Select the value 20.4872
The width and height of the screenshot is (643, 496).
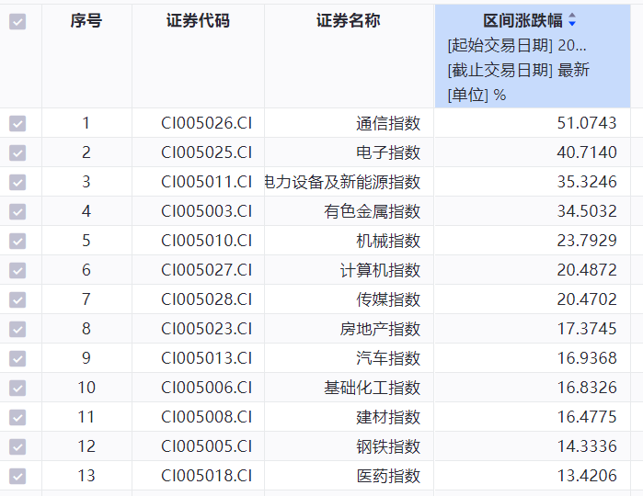(x=587, y=270)
